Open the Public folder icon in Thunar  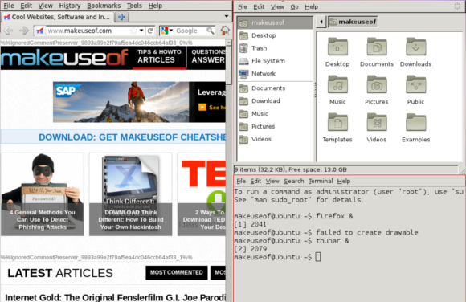[415, 84]
